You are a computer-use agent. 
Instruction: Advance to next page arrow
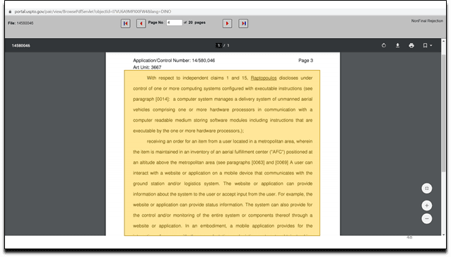pos(227,23)
